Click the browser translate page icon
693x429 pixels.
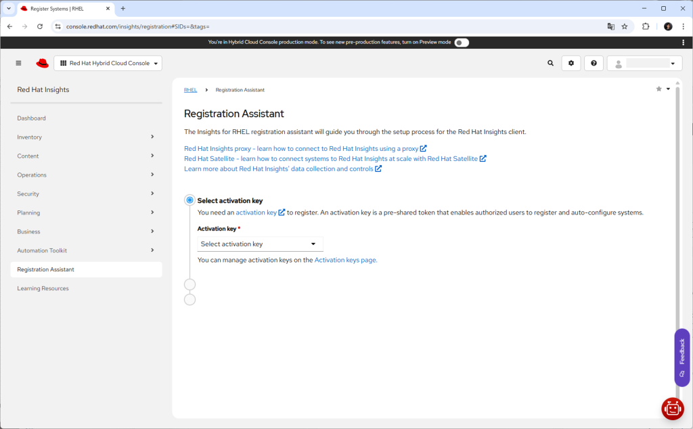610,26
